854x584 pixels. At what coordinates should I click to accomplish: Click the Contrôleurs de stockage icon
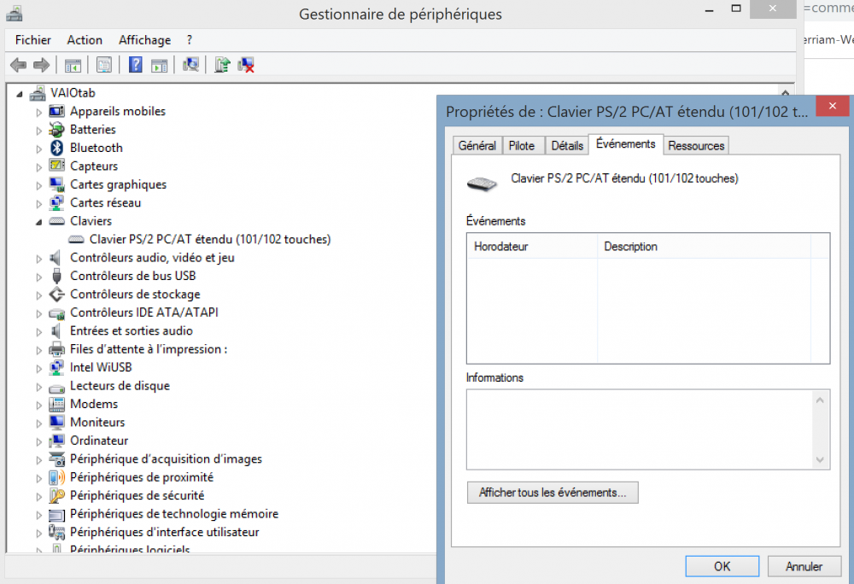pos(56,295)
